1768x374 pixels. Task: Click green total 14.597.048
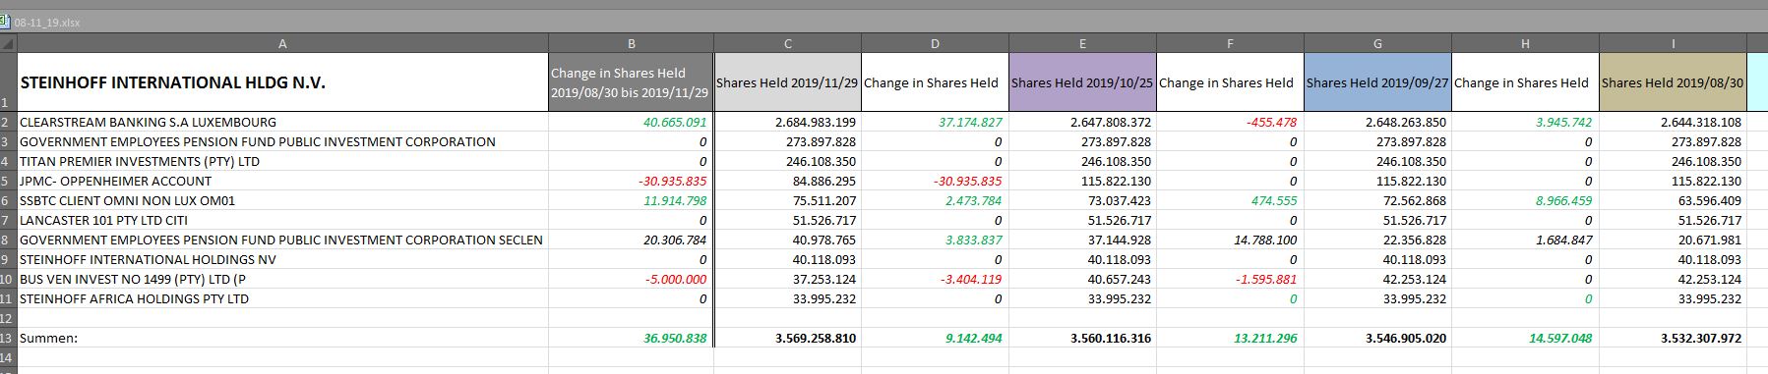1560,338
